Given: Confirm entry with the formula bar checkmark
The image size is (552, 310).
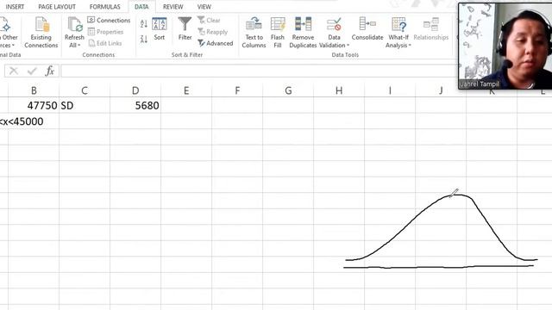Looking at the screenshot, I should click(32, 71).
